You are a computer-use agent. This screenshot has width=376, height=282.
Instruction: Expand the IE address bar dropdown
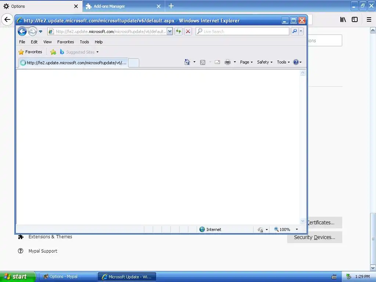170,32
